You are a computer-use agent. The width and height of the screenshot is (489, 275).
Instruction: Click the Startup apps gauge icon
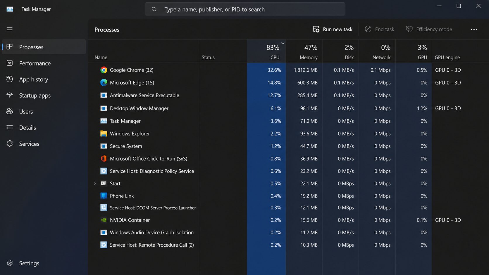(x=10, y=95)
